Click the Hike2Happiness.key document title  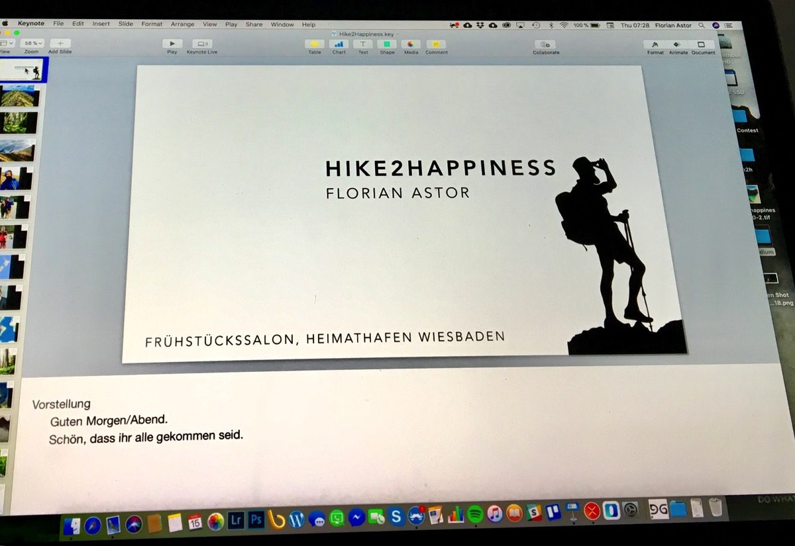pos(365,33)
